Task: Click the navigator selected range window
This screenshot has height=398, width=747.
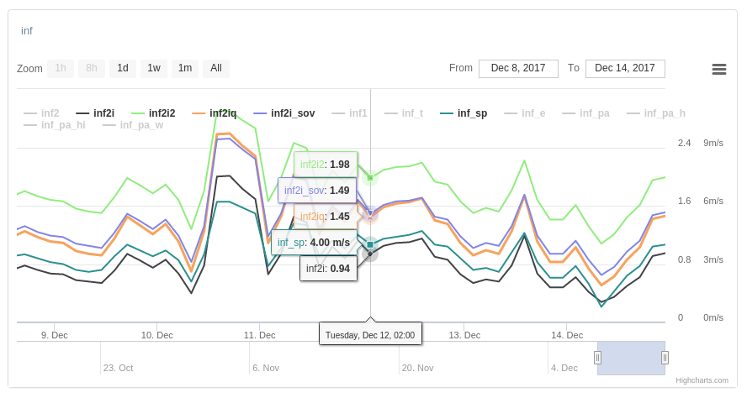Action: [x=631, y=358]
